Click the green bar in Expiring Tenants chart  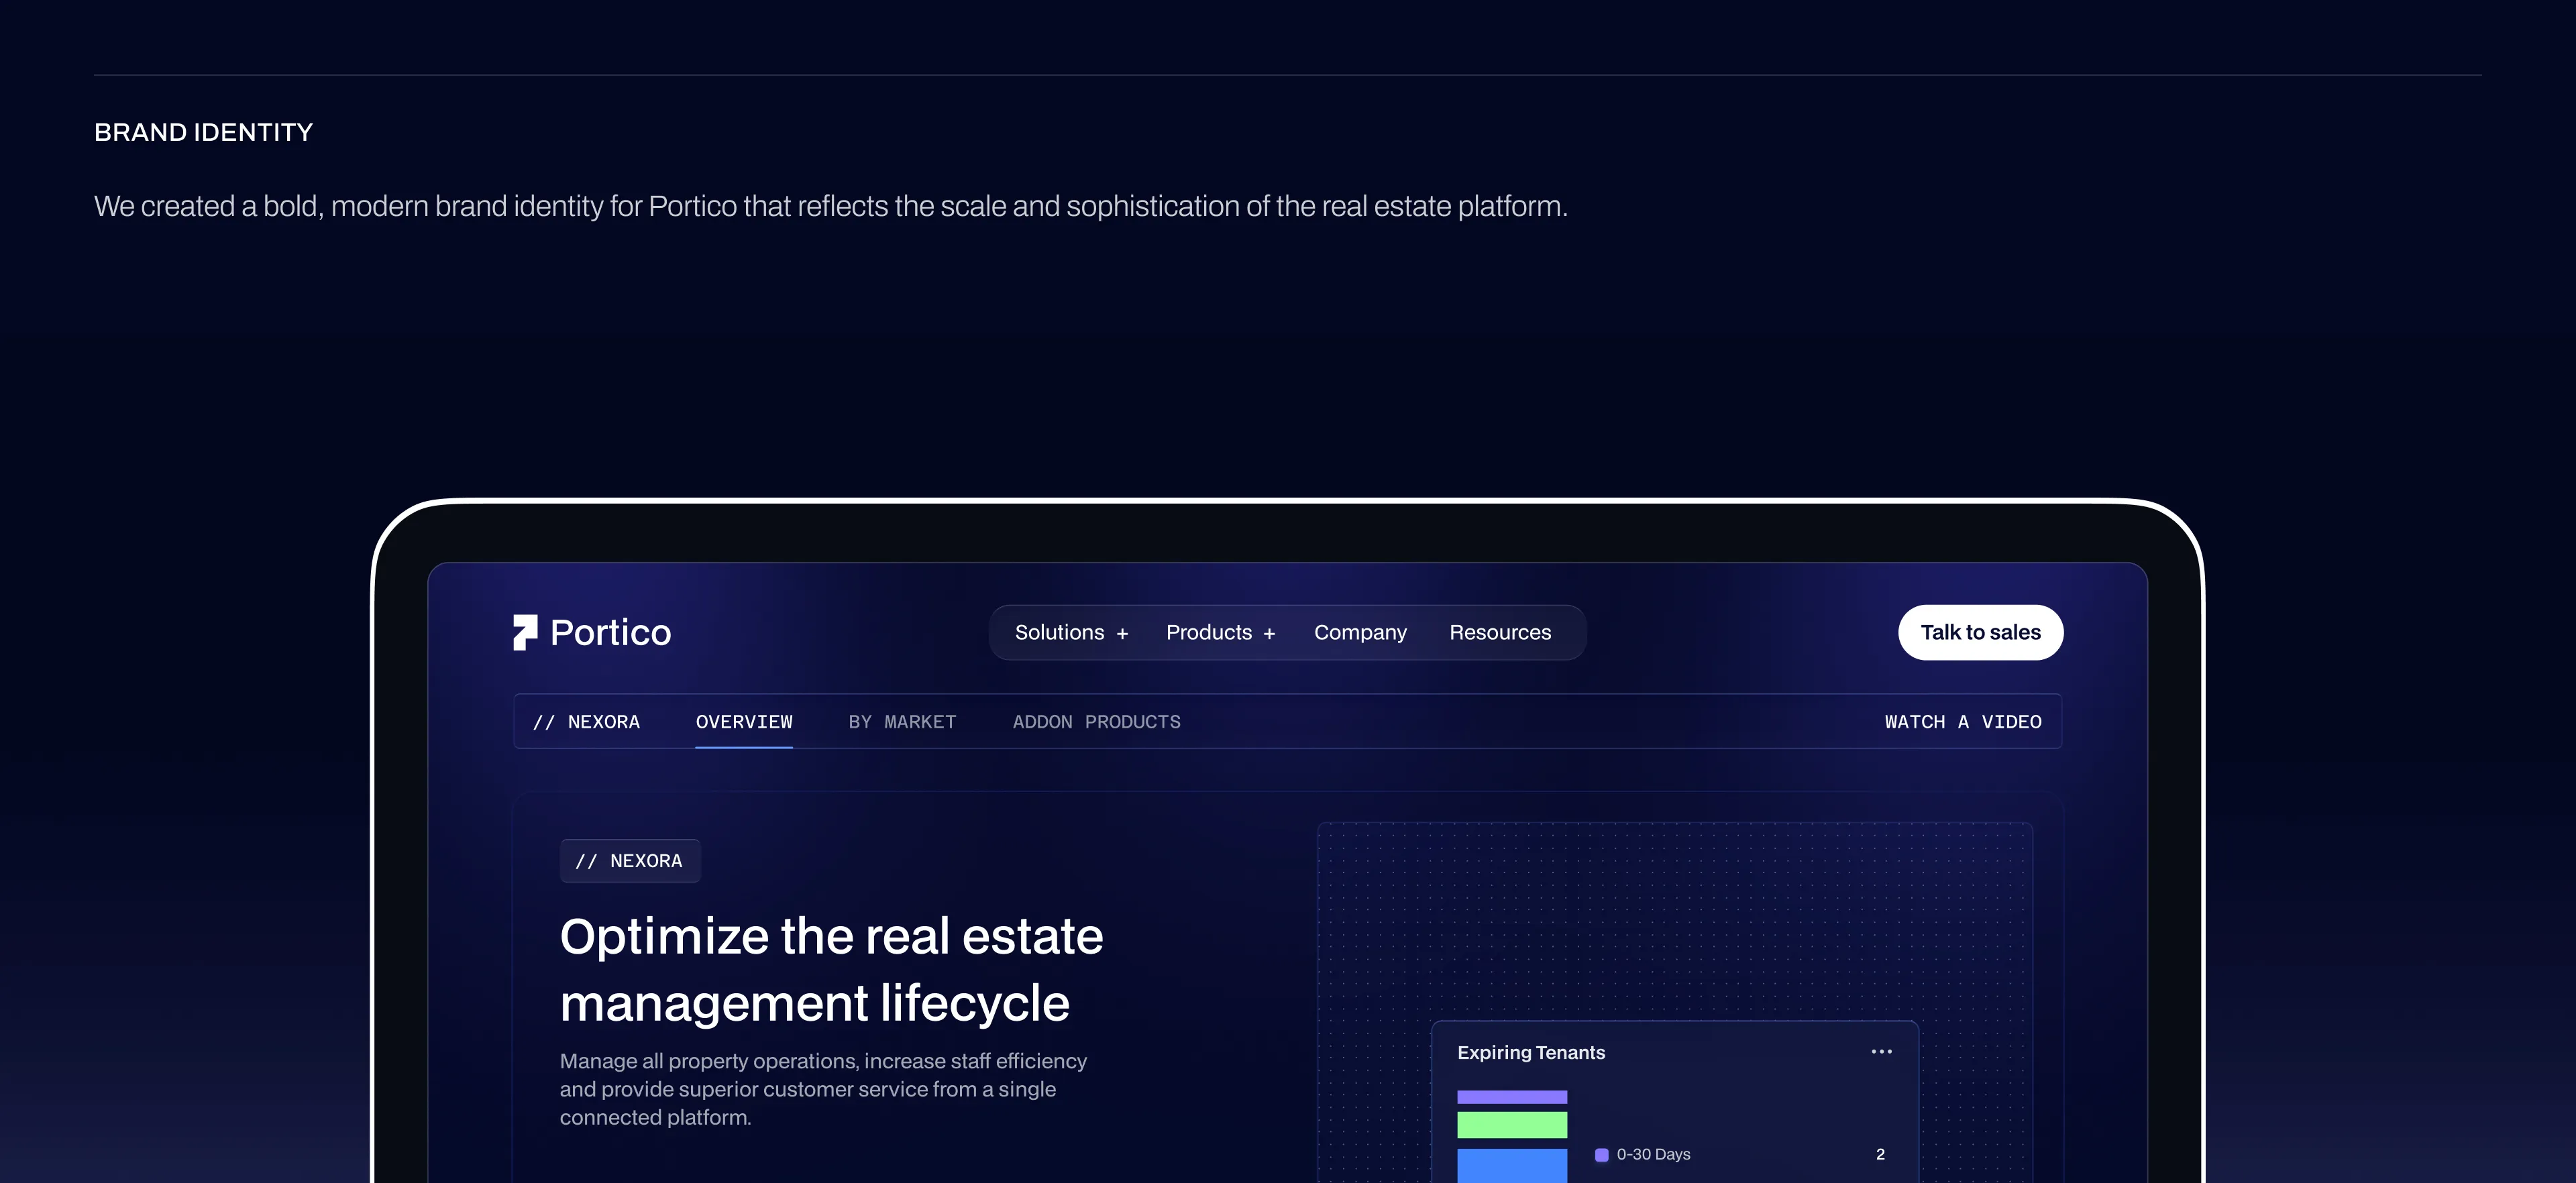pos(1512,1125)
